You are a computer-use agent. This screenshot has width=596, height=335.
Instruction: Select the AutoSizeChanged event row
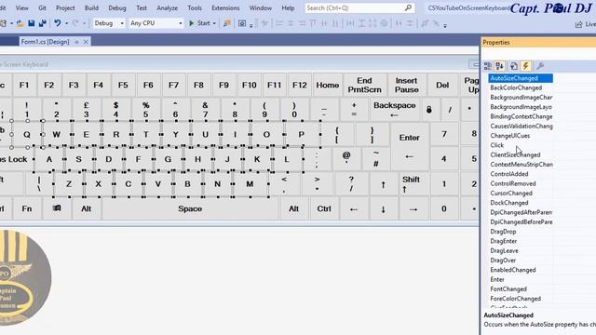click(520, 78)
